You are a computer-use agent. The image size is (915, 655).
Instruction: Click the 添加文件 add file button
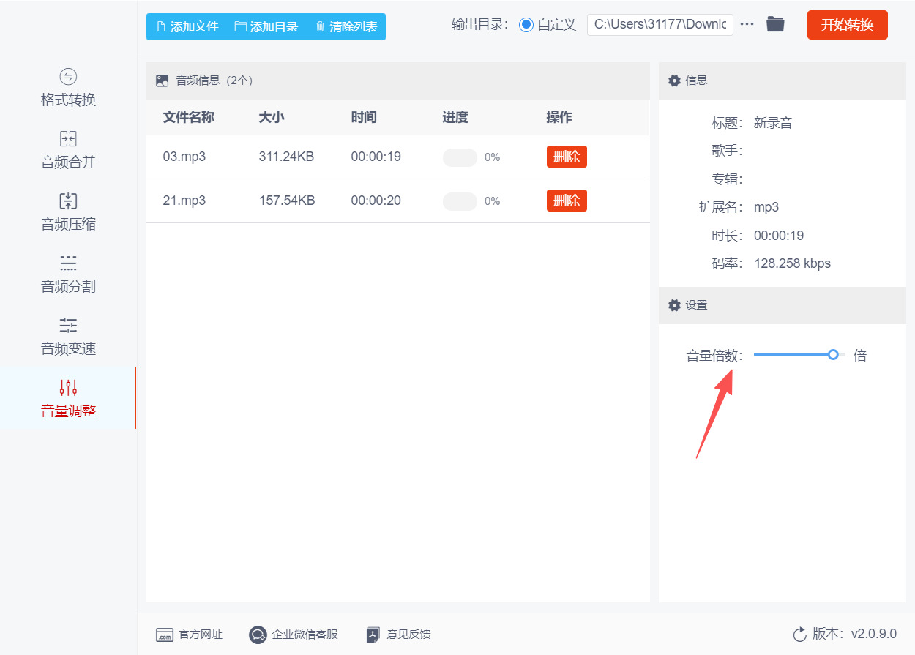(x=187, y=26)
